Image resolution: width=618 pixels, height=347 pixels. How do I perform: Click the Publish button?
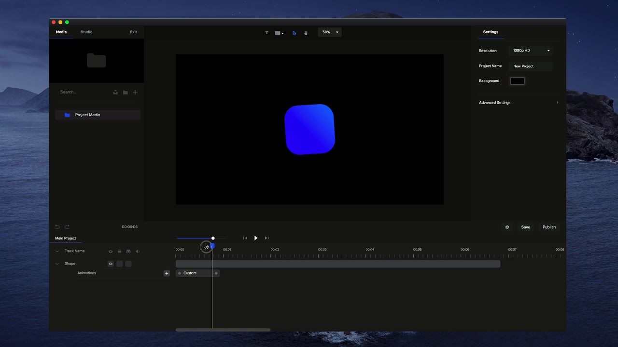coord(549,227)
